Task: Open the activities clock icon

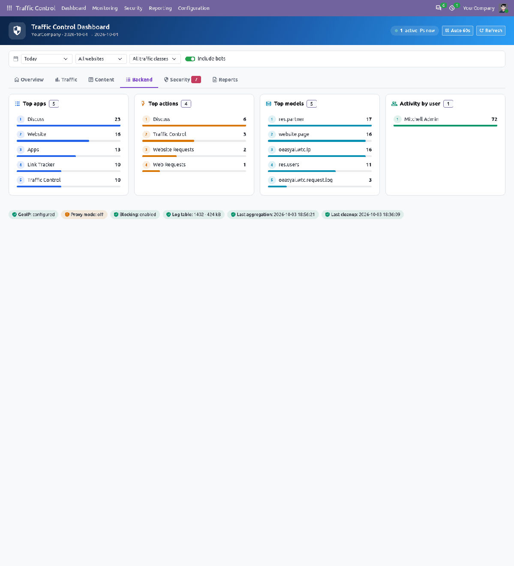Action: click(452, 8)
